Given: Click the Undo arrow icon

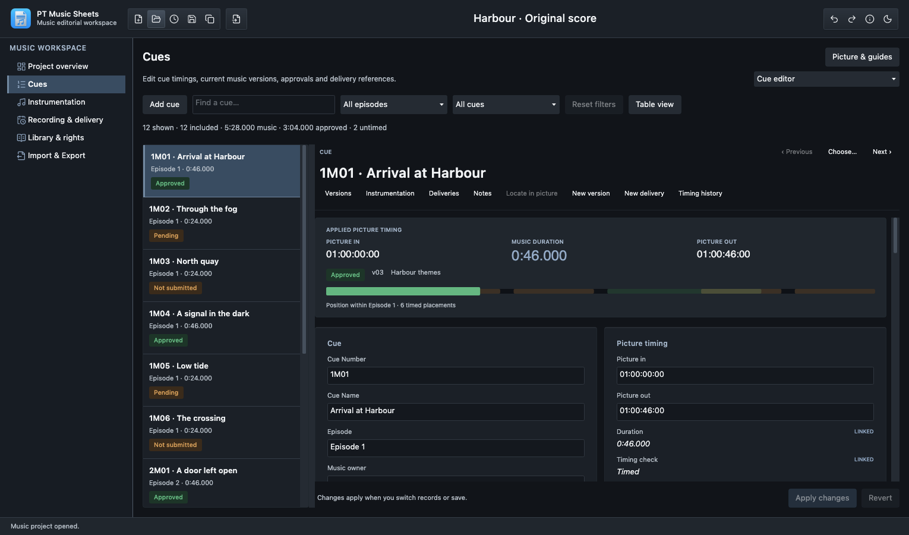Looking at the screenshot, I should click(834, 19).
